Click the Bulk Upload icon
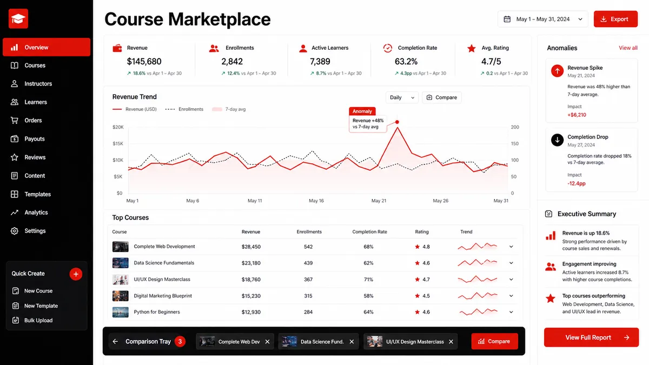649x365 pixels. pos(16,320)
